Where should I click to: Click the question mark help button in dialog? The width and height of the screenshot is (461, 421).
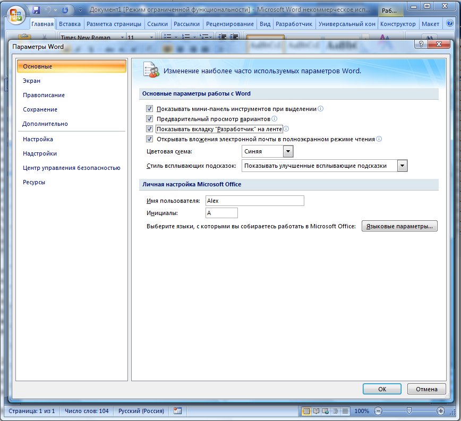click(421, 44)
